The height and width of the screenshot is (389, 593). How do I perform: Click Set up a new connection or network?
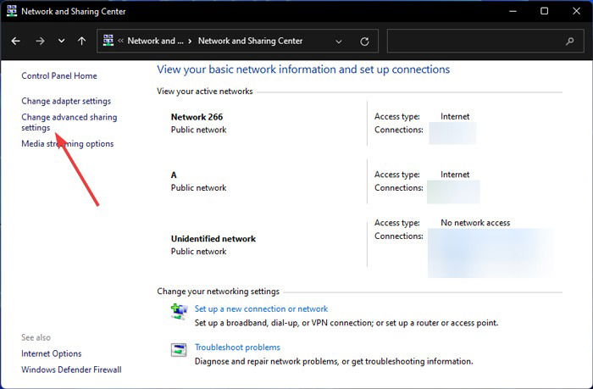point(261,308)
